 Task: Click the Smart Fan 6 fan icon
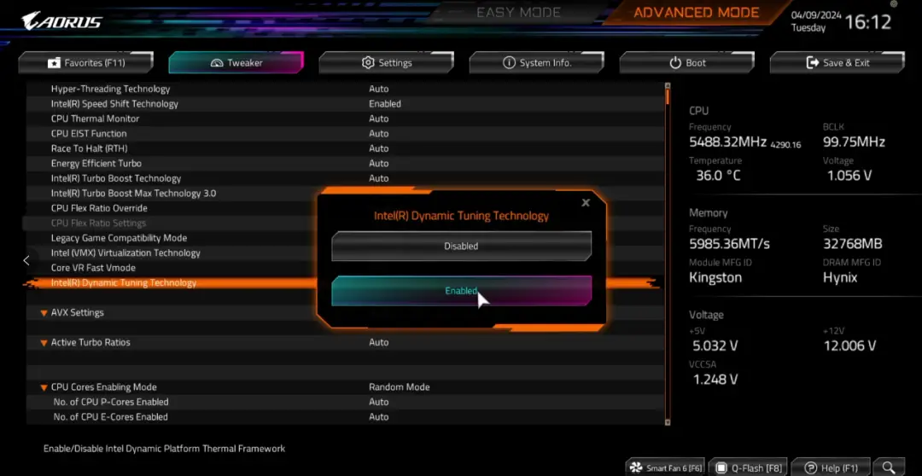(636, 468)
